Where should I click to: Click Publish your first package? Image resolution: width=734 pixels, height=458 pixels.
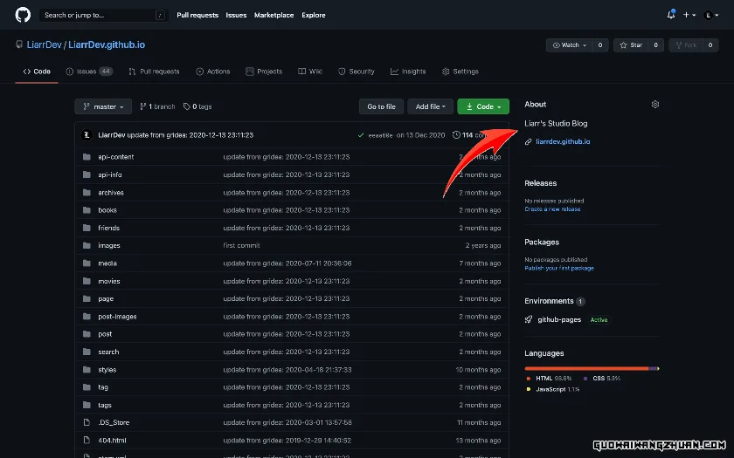559,269
